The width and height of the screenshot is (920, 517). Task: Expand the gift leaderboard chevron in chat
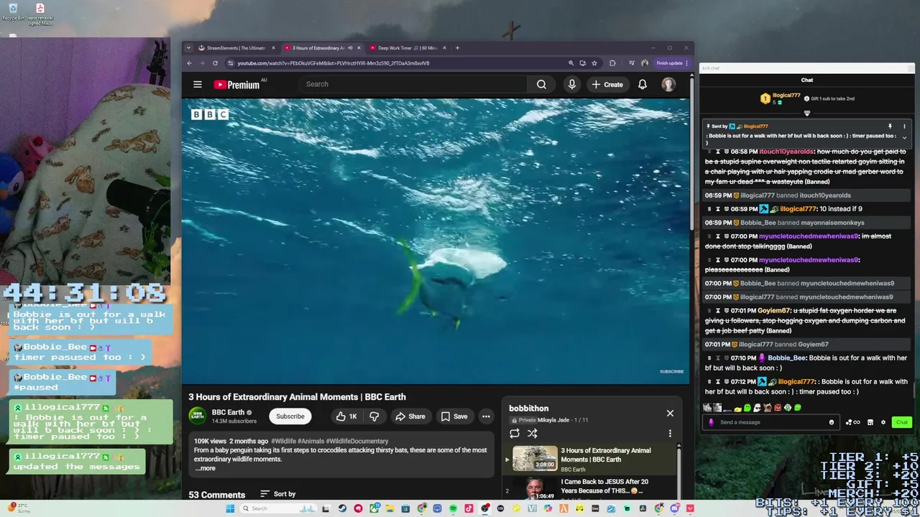point(806,113)
